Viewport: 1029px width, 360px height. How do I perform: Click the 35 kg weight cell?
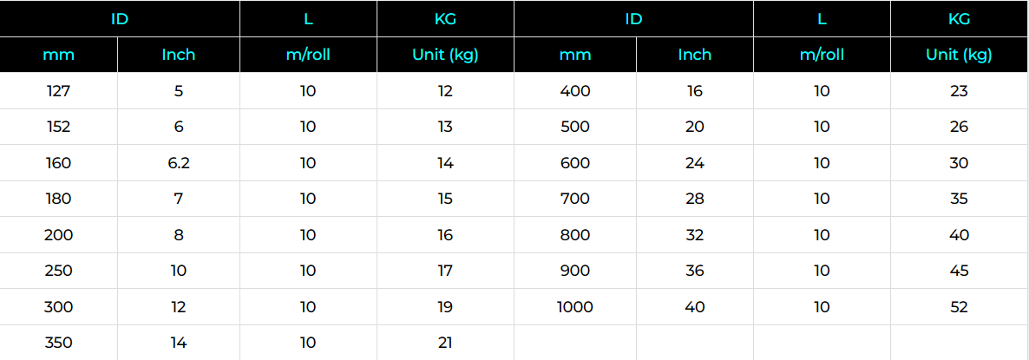(x=959, y=199)
